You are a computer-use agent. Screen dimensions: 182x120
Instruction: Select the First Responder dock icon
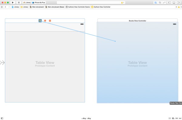click(x=45, y=21)
